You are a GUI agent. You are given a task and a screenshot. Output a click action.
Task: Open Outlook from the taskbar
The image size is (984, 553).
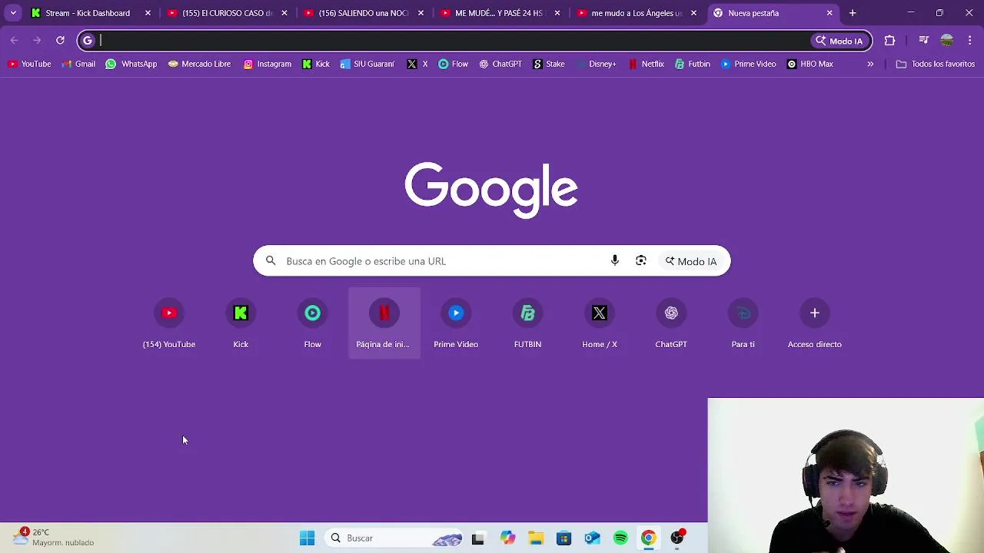point(593,538)
